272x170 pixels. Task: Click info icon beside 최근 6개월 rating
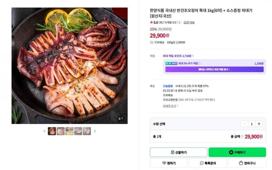point(178,22)
